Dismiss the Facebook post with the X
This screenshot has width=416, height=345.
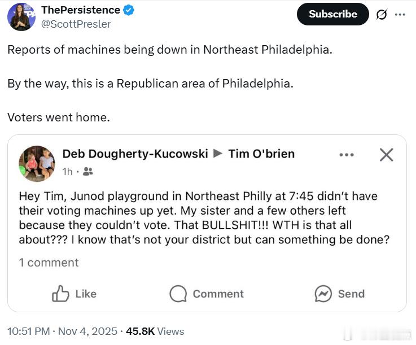coord(386,154)
